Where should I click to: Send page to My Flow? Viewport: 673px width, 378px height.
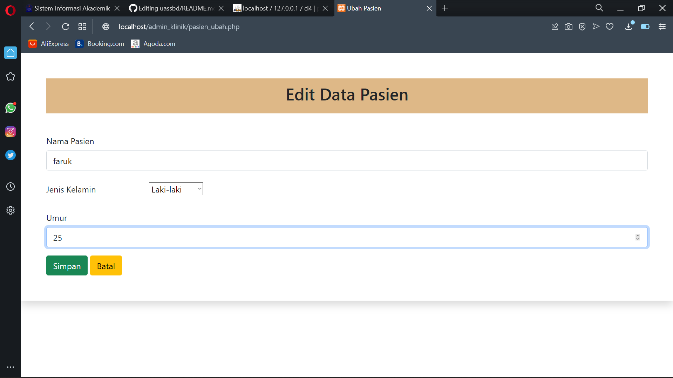[x=596, y=26]
